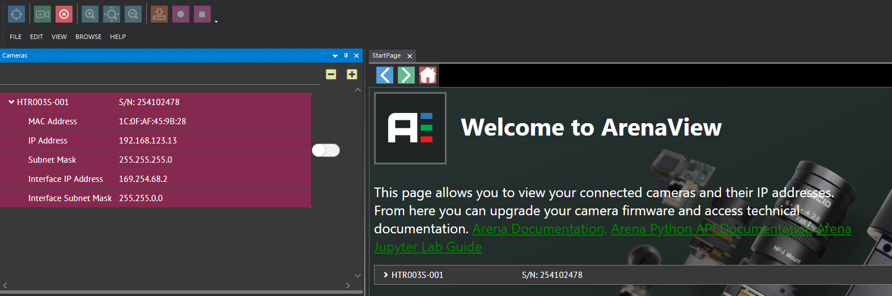Viewport: 892px width, 296px height.
Task: Open the VIEW menu
Action: (x=60, y=37)
